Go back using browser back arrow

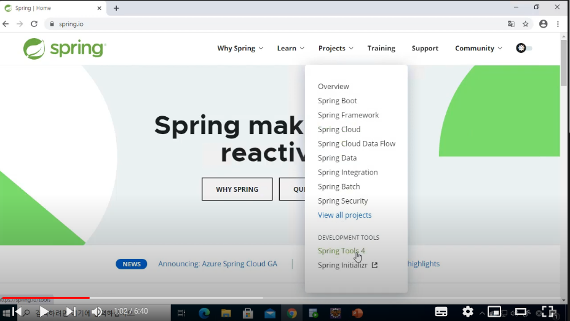(6, 24)
